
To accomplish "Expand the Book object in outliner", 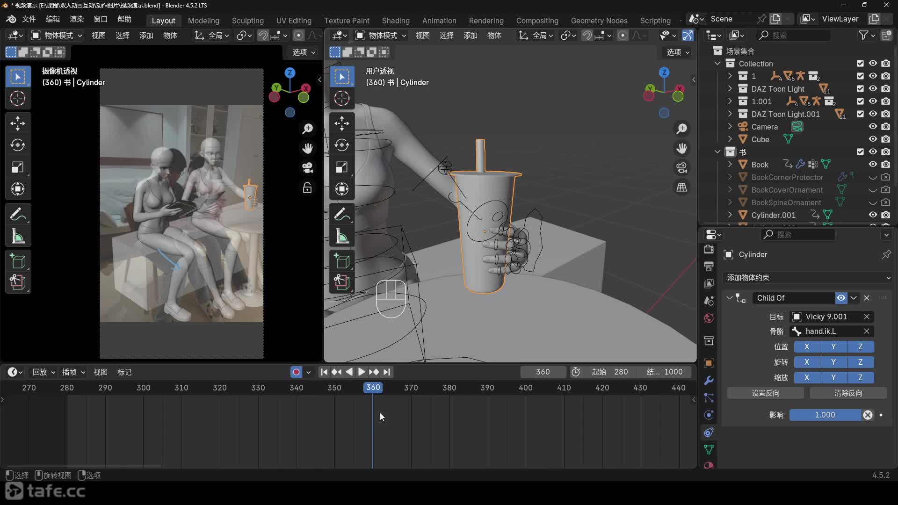I will pyautogui.click(x=730, y=165).
